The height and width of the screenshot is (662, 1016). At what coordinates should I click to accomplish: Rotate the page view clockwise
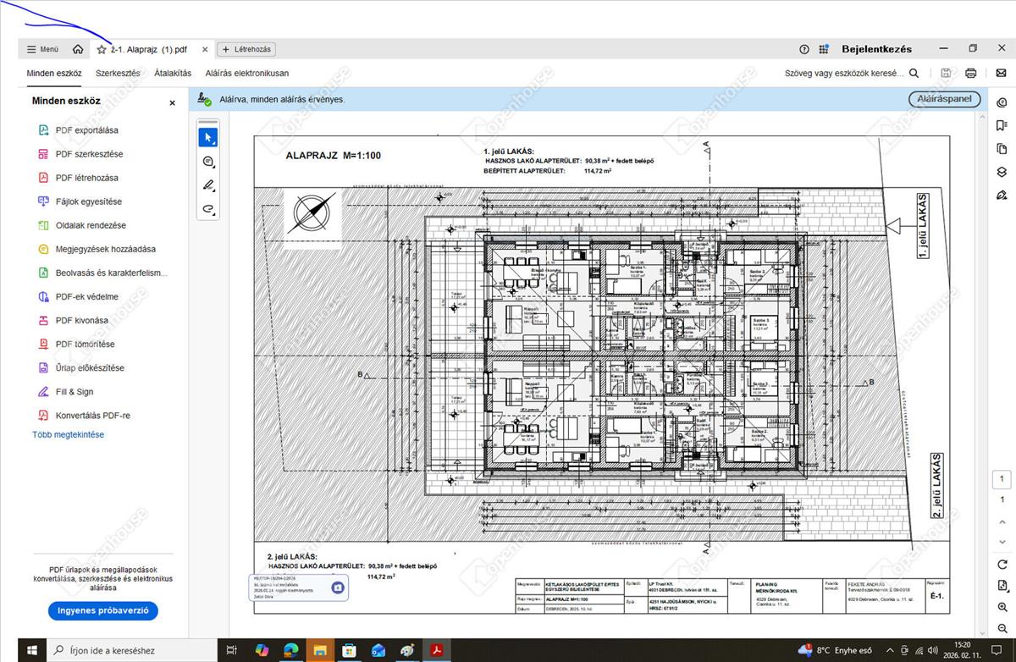tap(1002, 565)
